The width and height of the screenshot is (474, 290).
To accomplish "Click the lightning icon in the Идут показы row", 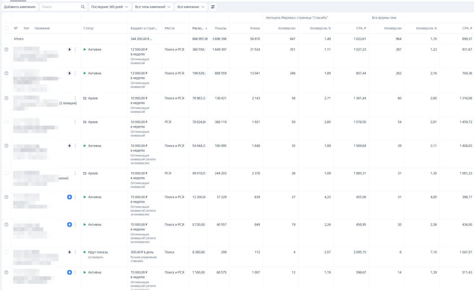I will (69, 252).
